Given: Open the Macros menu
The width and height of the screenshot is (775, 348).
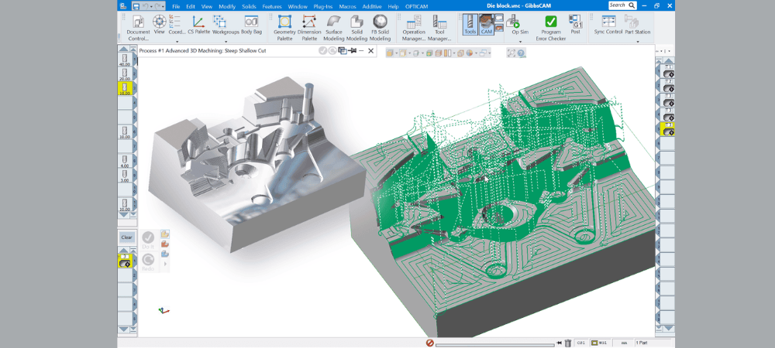Looking at the screenshot, I should point(347,6).
